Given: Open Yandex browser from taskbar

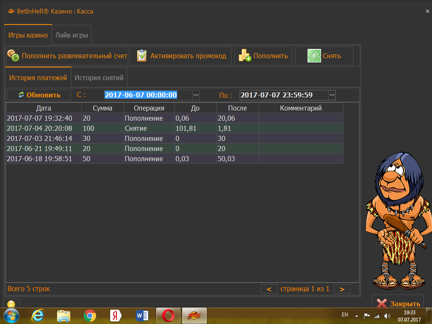Looking at the screenshot, I should [116, 316].
